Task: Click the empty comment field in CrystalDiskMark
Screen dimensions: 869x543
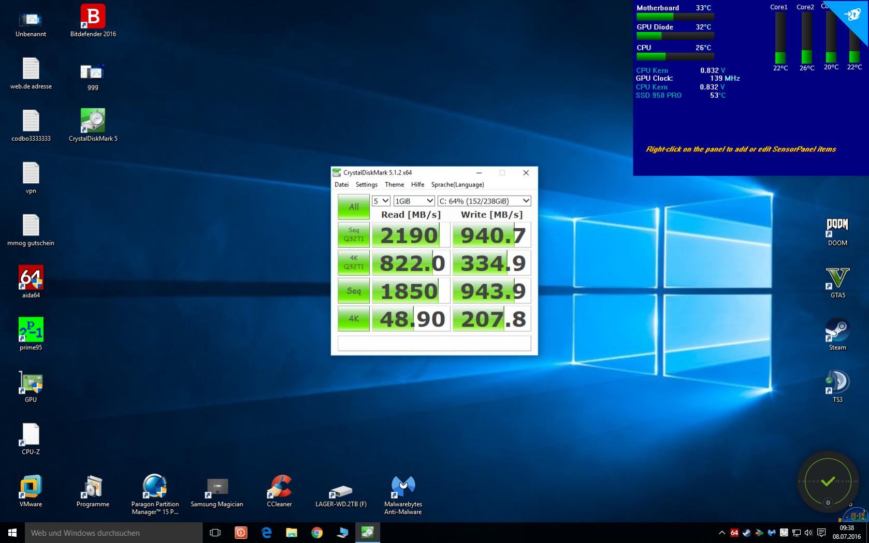Action: click(434, 343)
